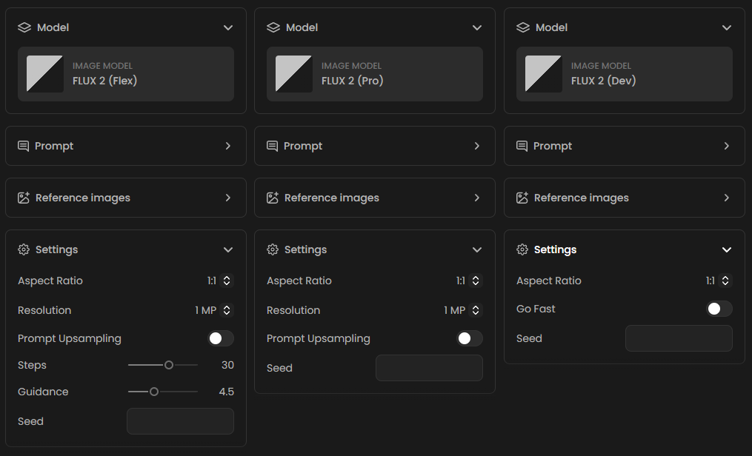The image size is (752, 456).
Task: Toggle Prompt Upsampling in the Pro panel
Action: 470,338
